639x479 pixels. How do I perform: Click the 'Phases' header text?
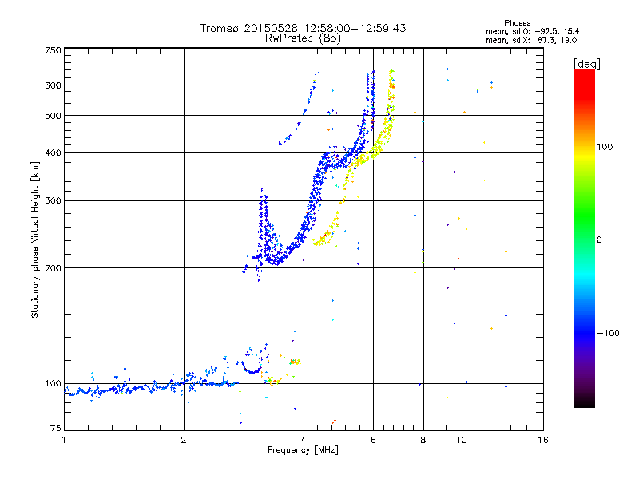pyautogui.click(x=517, y=23)
